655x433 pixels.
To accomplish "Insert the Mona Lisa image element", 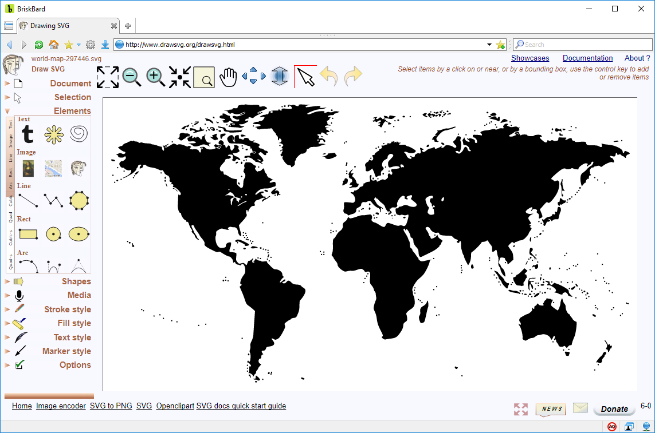I will [28, 168].
